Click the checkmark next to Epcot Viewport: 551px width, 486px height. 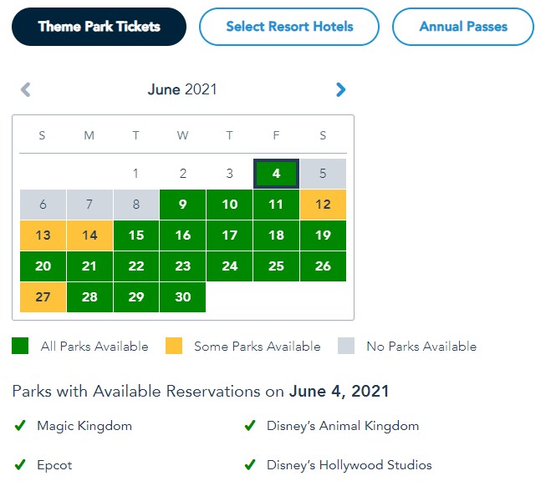(20, 465)
